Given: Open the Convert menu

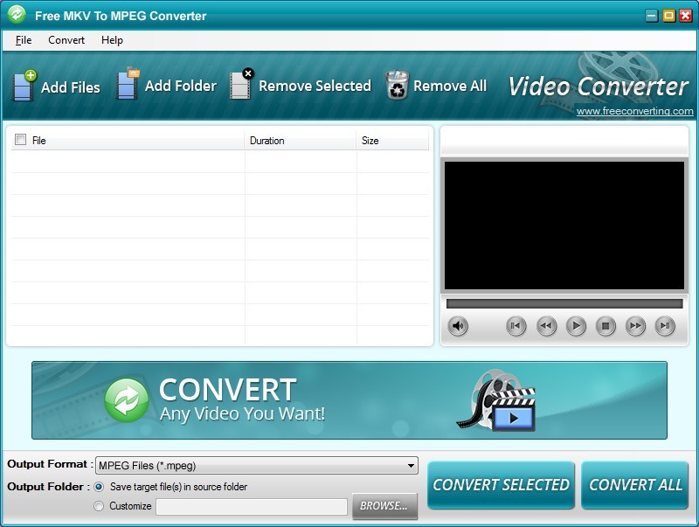Looking at the screenshot, I should click(66, 40).
